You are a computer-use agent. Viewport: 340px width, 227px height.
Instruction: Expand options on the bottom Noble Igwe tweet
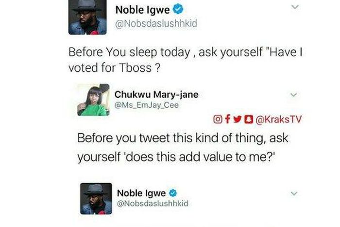pyautogui.click(x=293, y=193)
